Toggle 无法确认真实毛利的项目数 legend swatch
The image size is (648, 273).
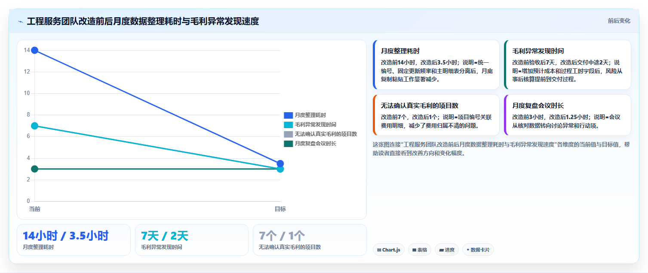coord(289,134)
